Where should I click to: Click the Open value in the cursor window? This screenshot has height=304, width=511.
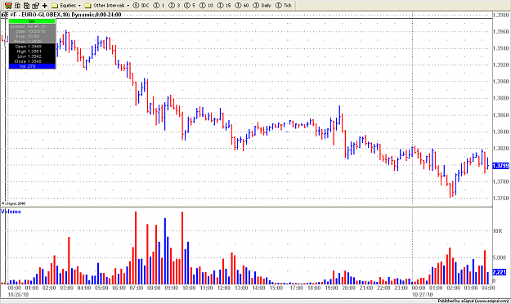[x=34, y=47]
